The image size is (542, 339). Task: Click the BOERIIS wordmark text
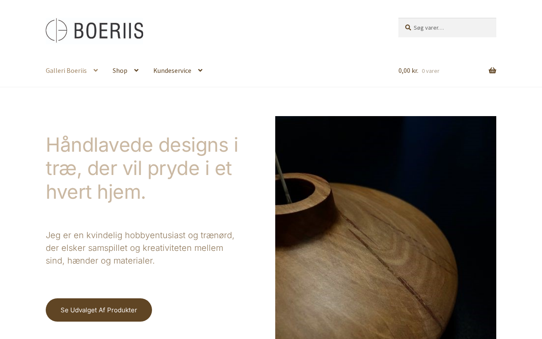[x=109, y=31]
